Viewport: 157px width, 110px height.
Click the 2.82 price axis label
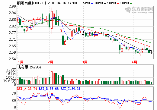coord(12,26)
